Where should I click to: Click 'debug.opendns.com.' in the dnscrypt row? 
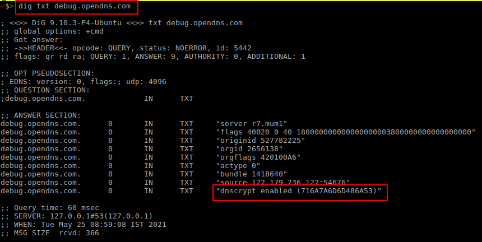(40, 191)
